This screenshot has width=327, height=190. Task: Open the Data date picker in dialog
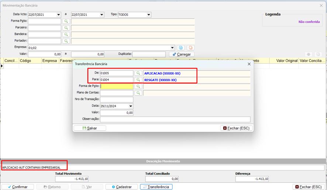pos(131,106)
